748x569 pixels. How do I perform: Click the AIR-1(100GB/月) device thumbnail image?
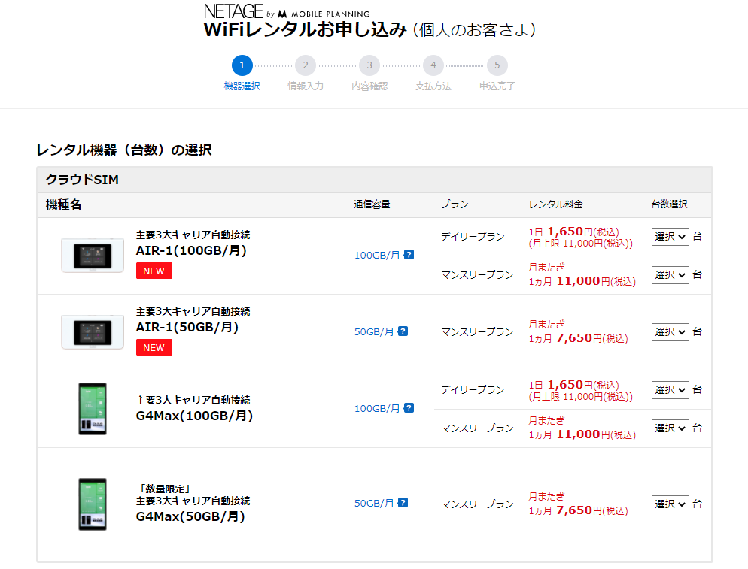point(93,256)
